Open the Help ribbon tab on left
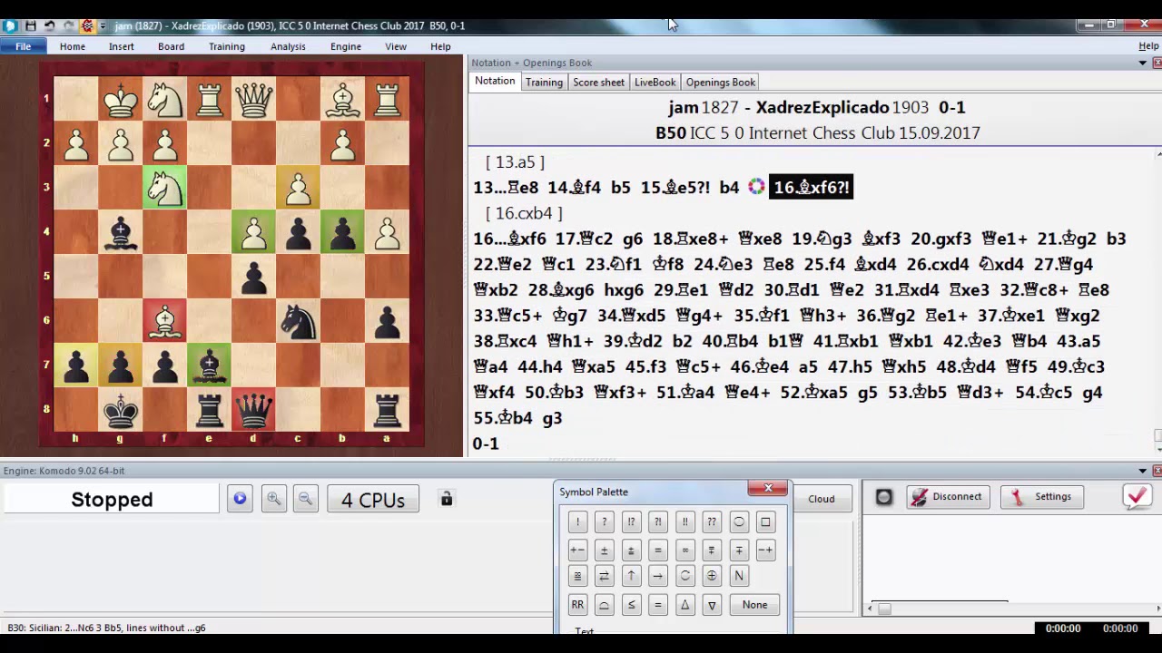Image resolution: width=1162 pixels, height=653 pixels. pos(440,46)
